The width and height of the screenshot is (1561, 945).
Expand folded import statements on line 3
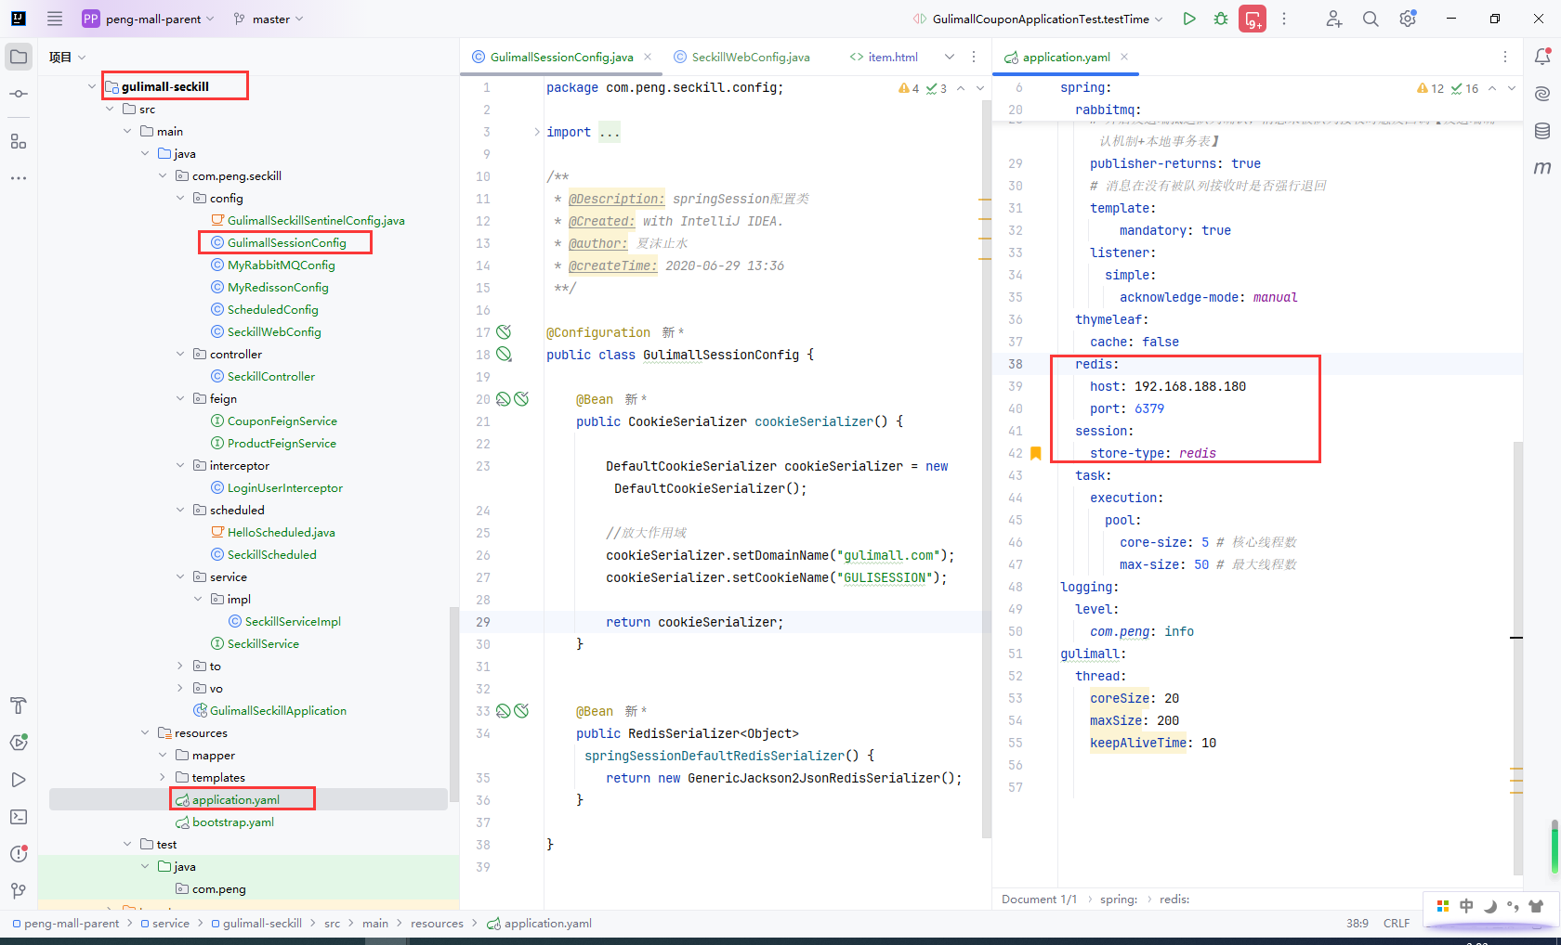pyautogui.click(x=537, y=132)
